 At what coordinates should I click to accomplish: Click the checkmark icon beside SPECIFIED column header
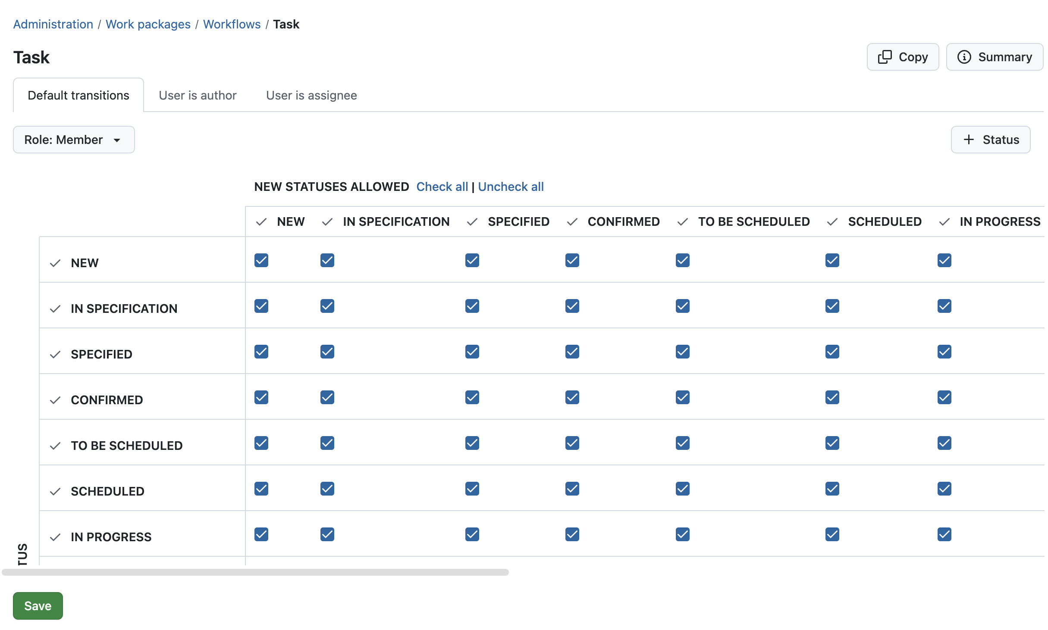[x=471, y=221]
